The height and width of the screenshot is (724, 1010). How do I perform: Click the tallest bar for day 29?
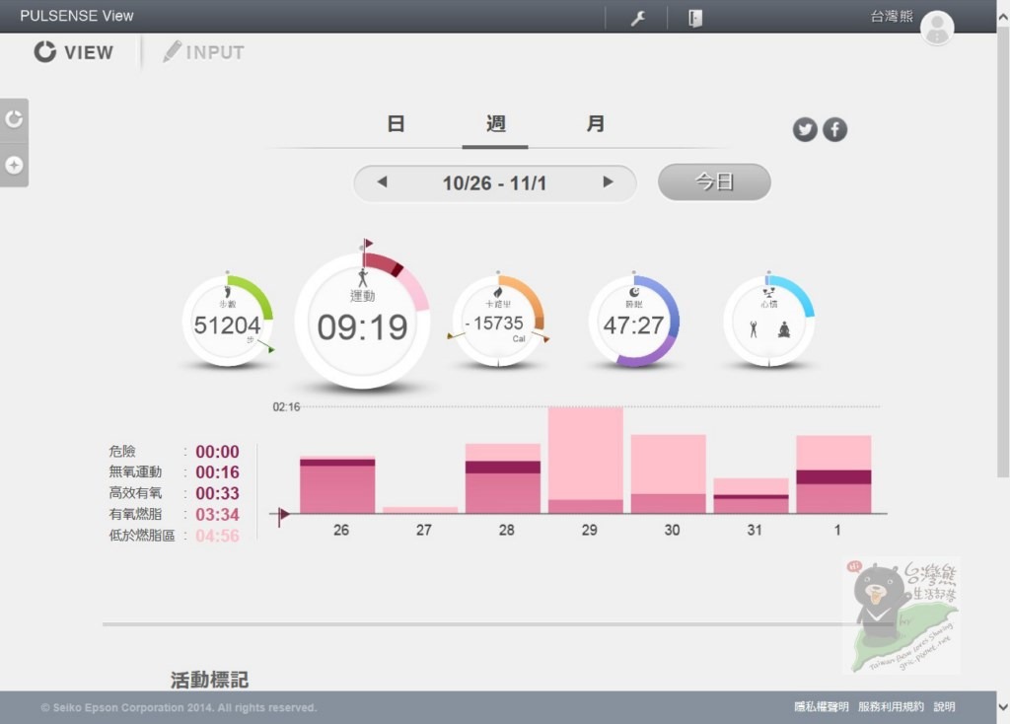[586, 460]
